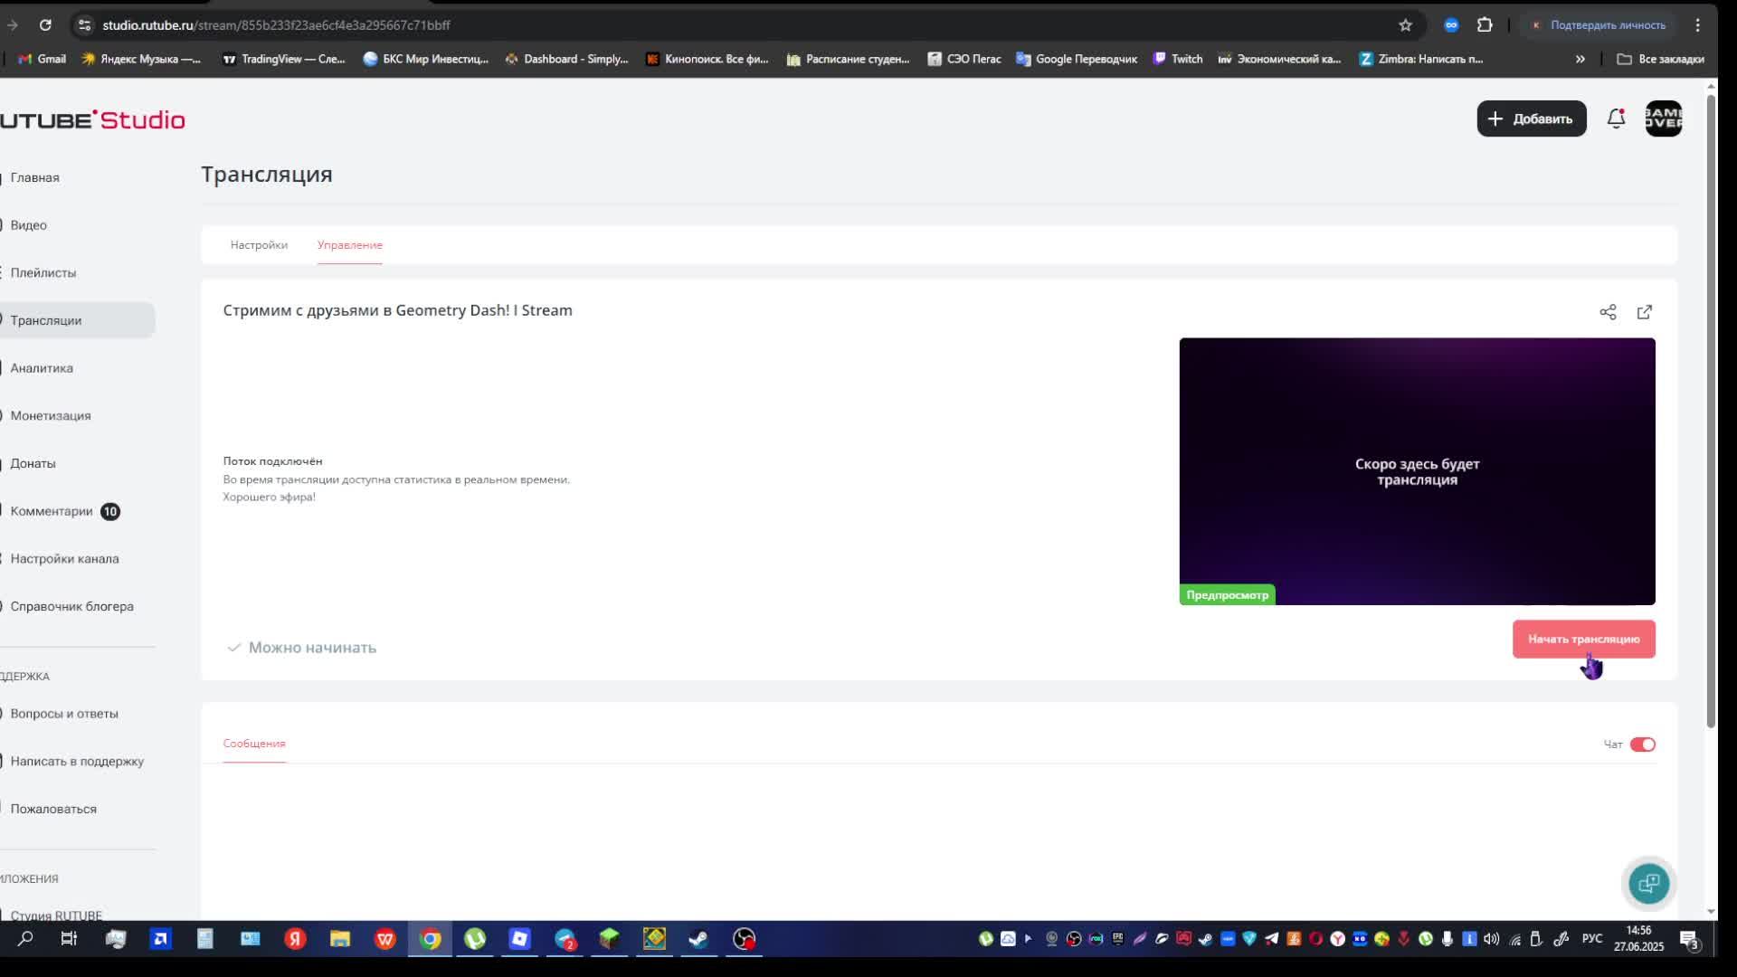The image size is (1737, 977).
Task: Expand hidden bookmarks chevron
Action: click(x=1580, y=59)
